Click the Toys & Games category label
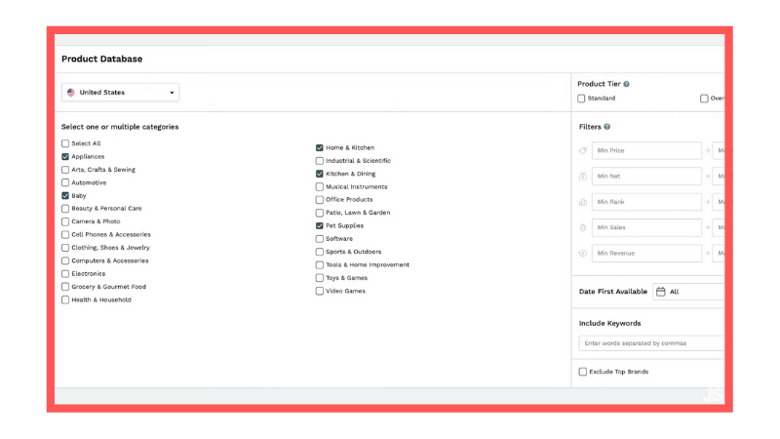The width and height of the screenshot is (780, 439). pyautogui.click(x=346, y=278)
